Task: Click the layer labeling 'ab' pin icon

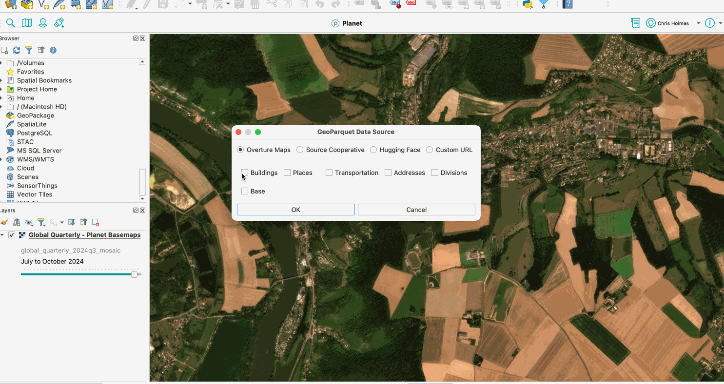Action: 395,4
